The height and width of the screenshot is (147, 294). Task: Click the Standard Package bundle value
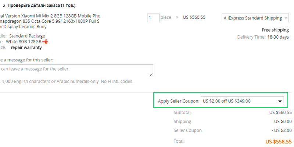point(27,36)
